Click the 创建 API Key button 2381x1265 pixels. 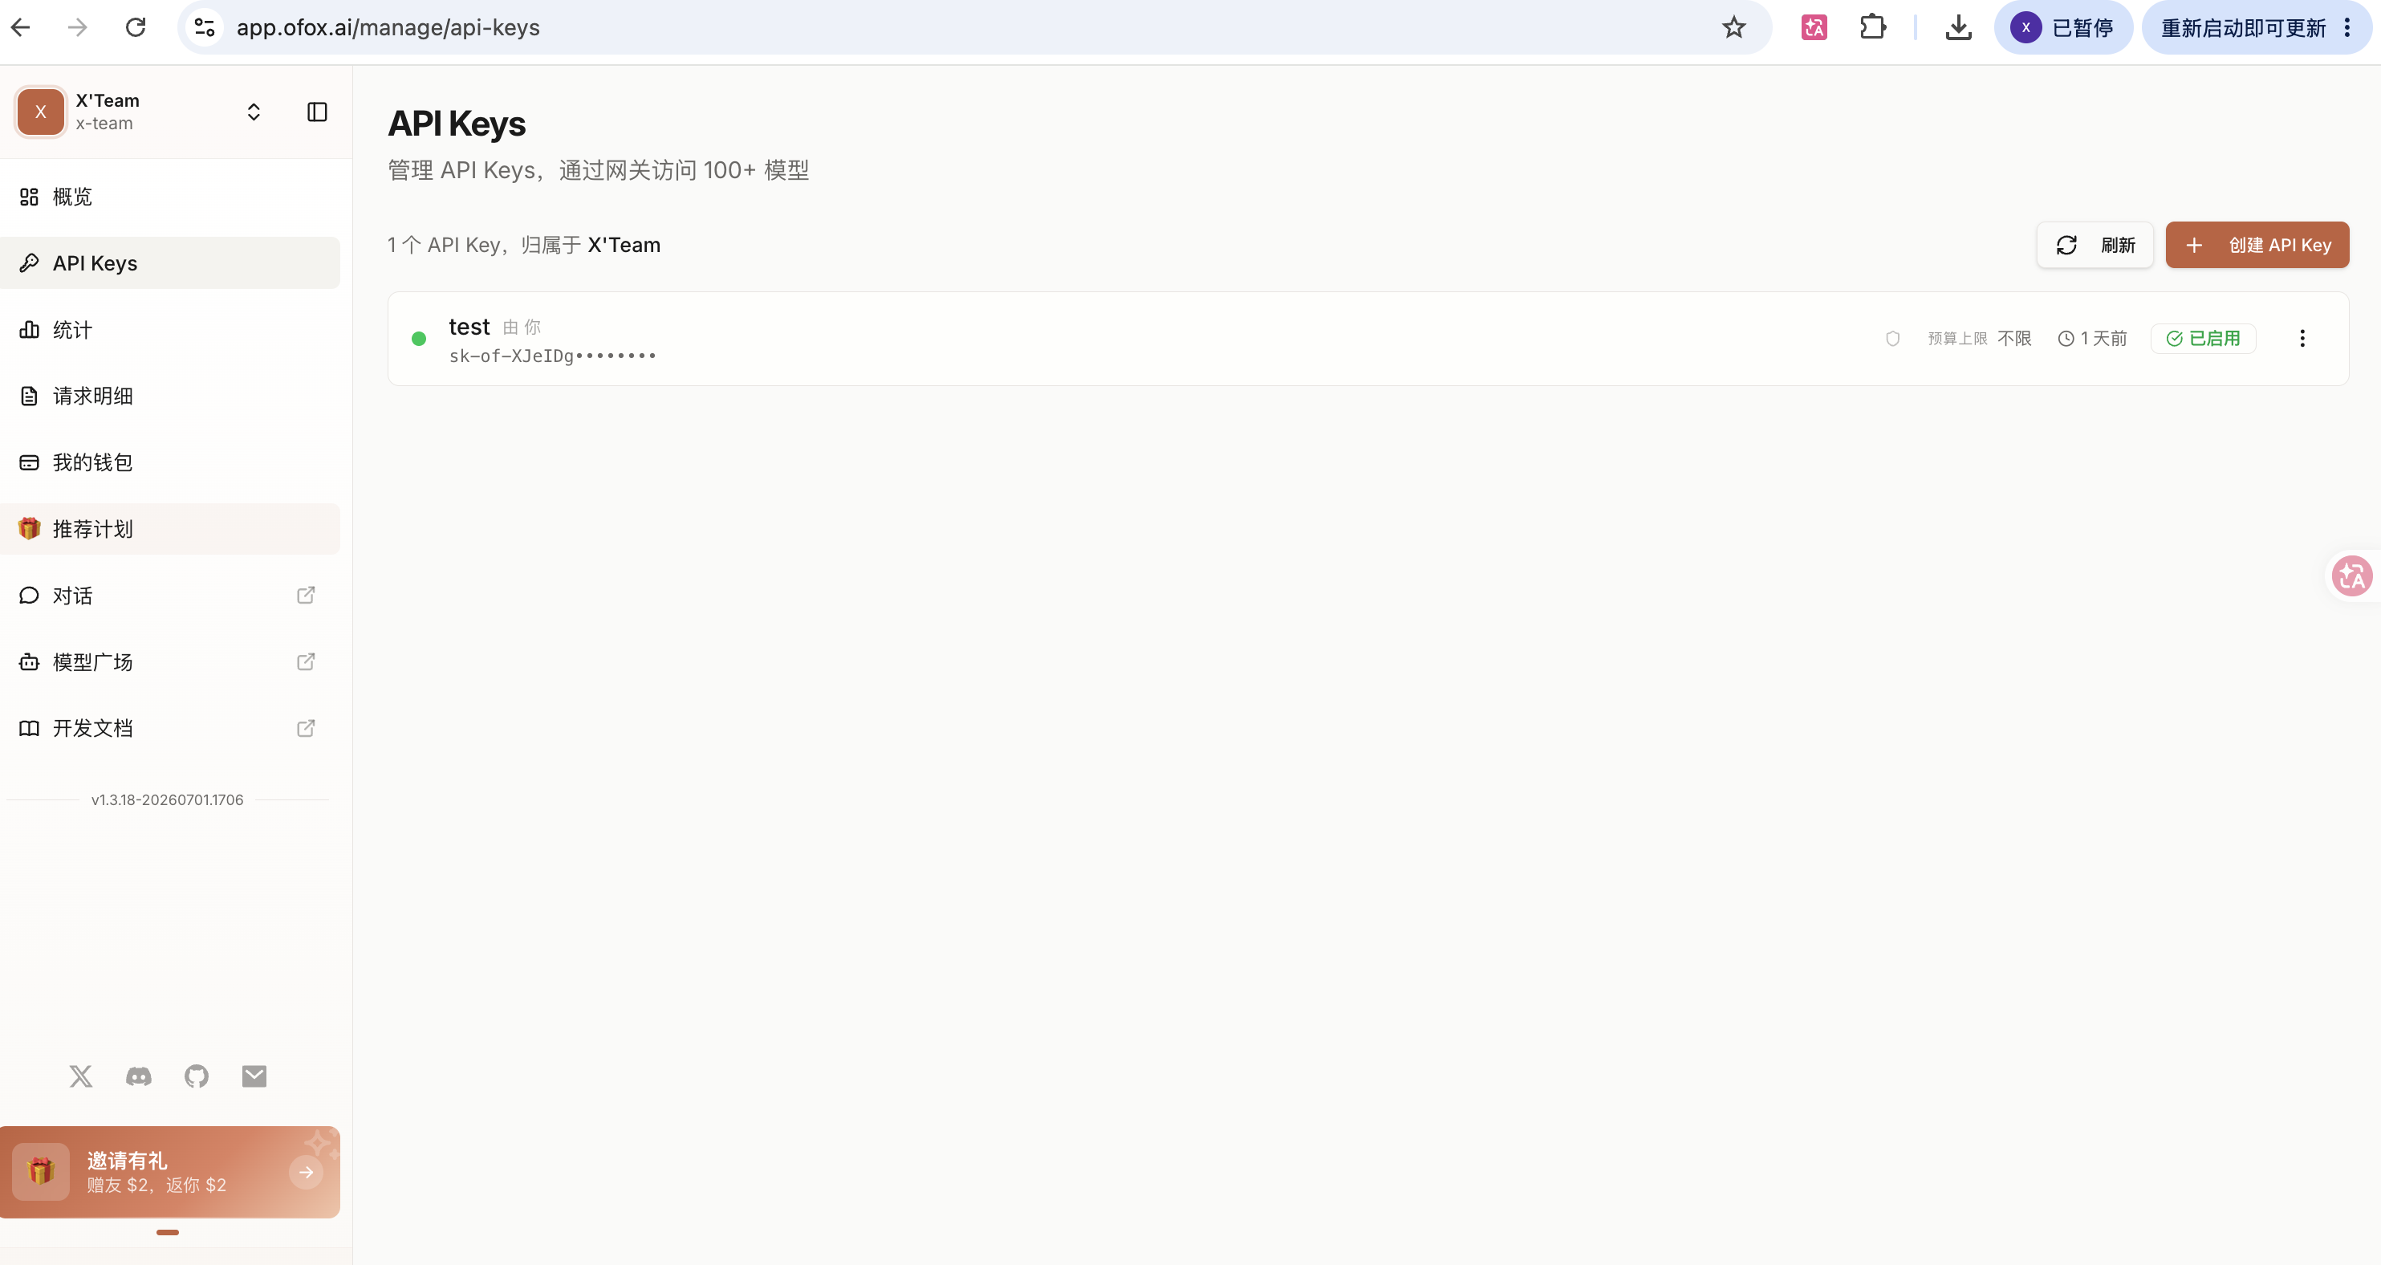pos(2257,245)
